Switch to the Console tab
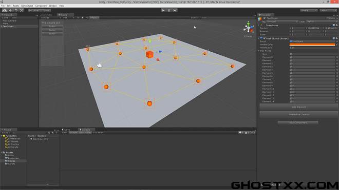The height and width of the screenshot is (190, 339). point(86,130)
